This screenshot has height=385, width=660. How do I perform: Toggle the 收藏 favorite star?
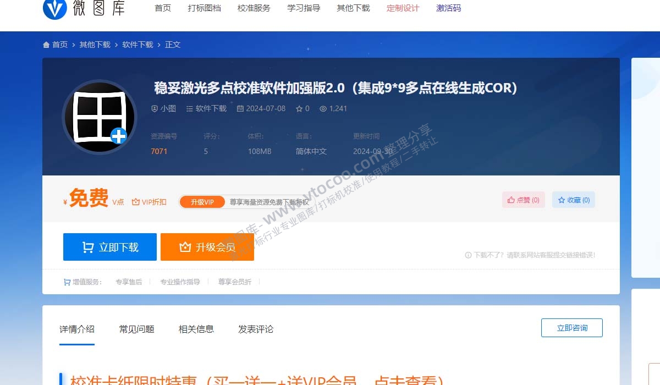[573, 200]
